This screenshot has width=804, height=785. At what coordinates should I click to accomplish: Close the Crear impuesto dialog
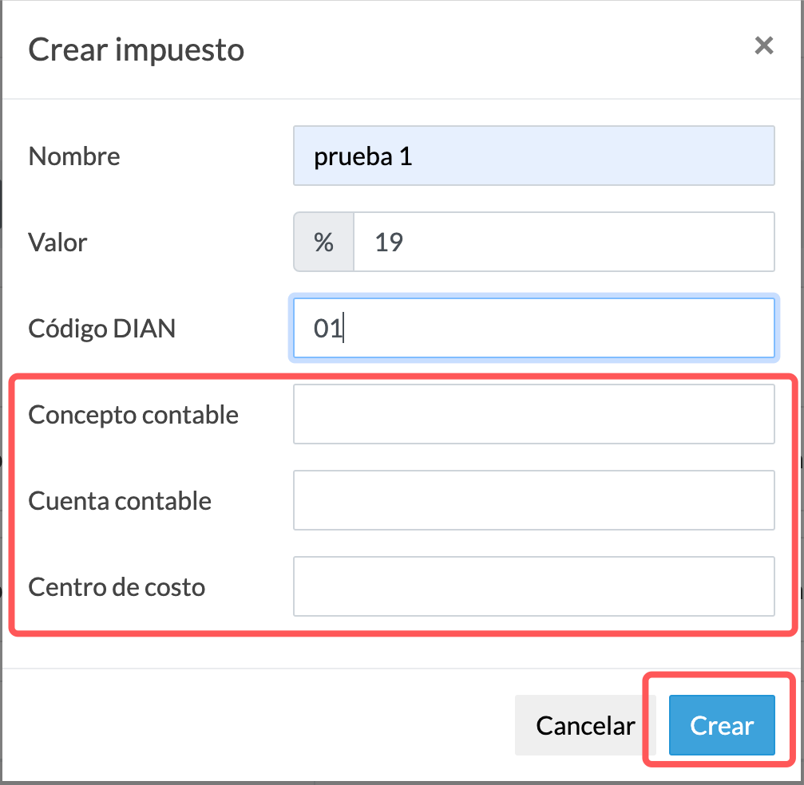pos(763,45)
